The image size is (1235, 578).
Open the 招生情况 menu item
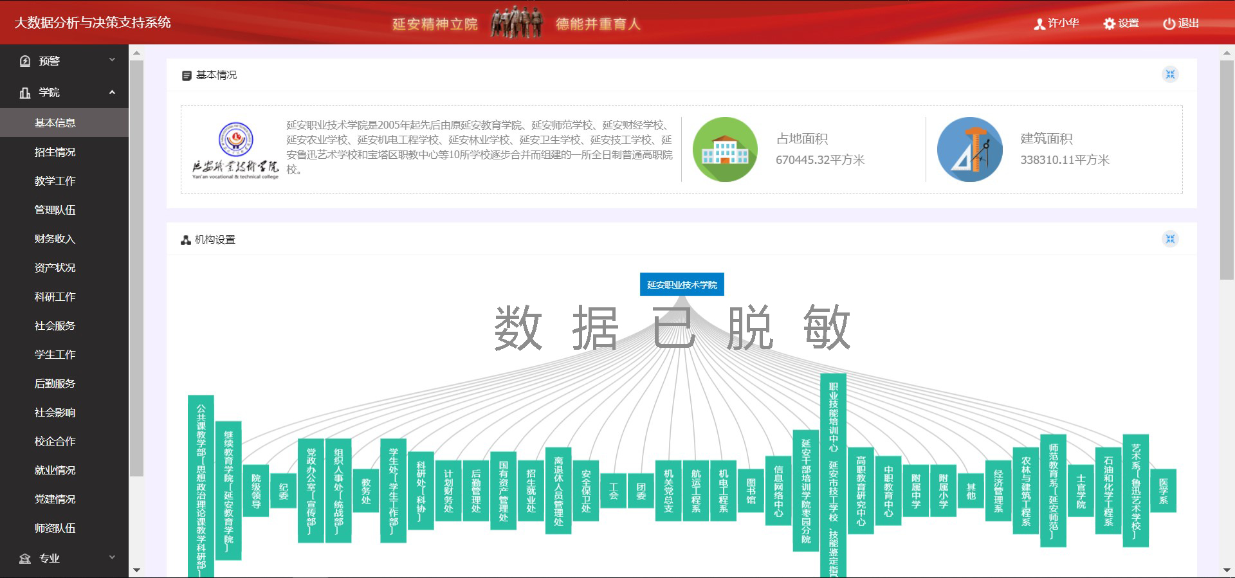pyautogui.click(x=55, y=152)
